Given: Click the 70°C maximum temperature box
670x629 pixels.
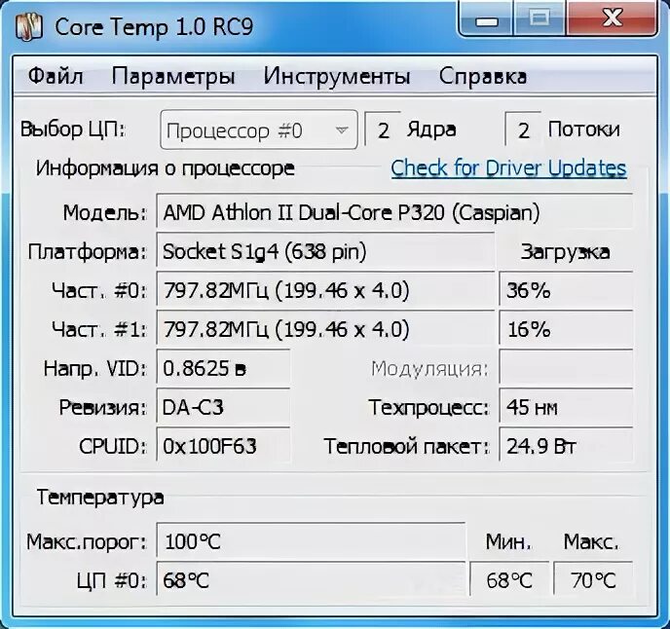Looking at the screenshot, I should [x=593, y=580].
